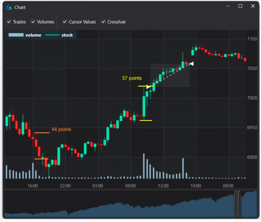Click the white trade marker on yellow line
The image size is (261, 222).
click(148, 87)
